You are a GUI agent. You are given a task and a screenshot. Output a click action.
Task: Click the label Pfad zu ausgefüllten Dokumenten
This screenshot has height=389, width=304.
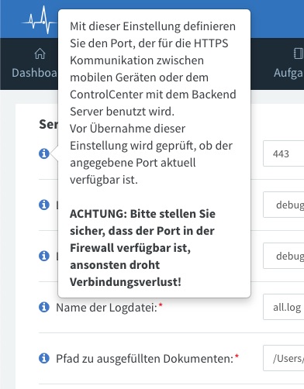tap(145, 359)
